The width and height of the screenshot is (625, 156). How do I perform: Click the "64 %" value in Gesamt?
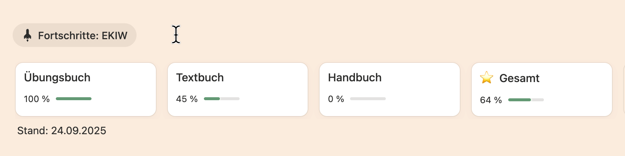(491, 100)
